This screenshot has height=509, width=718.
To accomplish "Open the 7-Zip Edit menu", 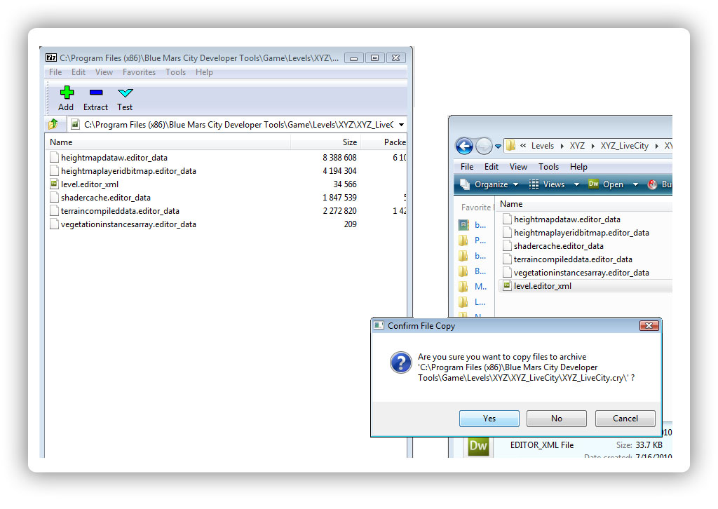I will 79,72.
